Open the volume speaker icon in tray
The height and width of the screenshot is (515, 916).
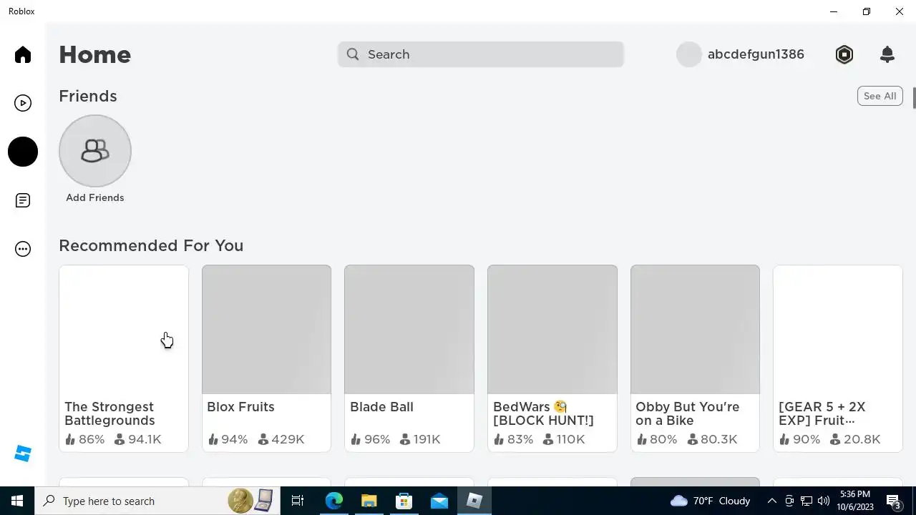[823, 501]
